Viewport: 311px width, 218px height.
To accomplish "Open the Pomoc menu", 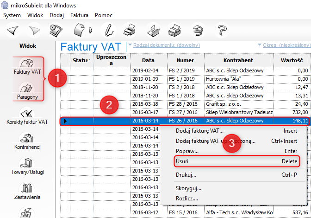I will pos(104,15).
